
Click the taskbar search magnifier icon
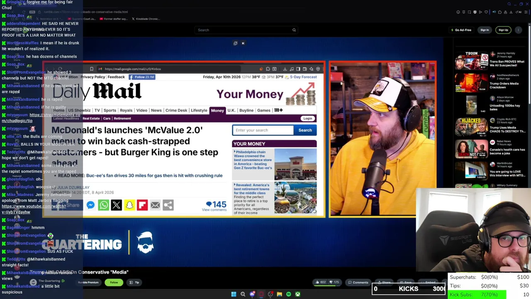[243, 294]
